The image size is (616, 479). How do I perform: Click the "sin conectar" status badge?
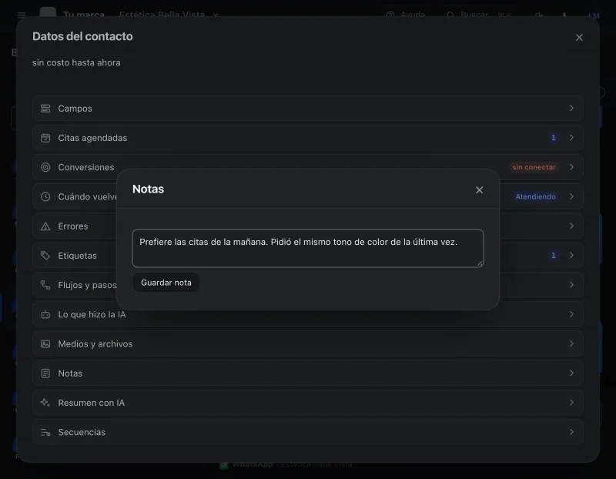[534, 167]
